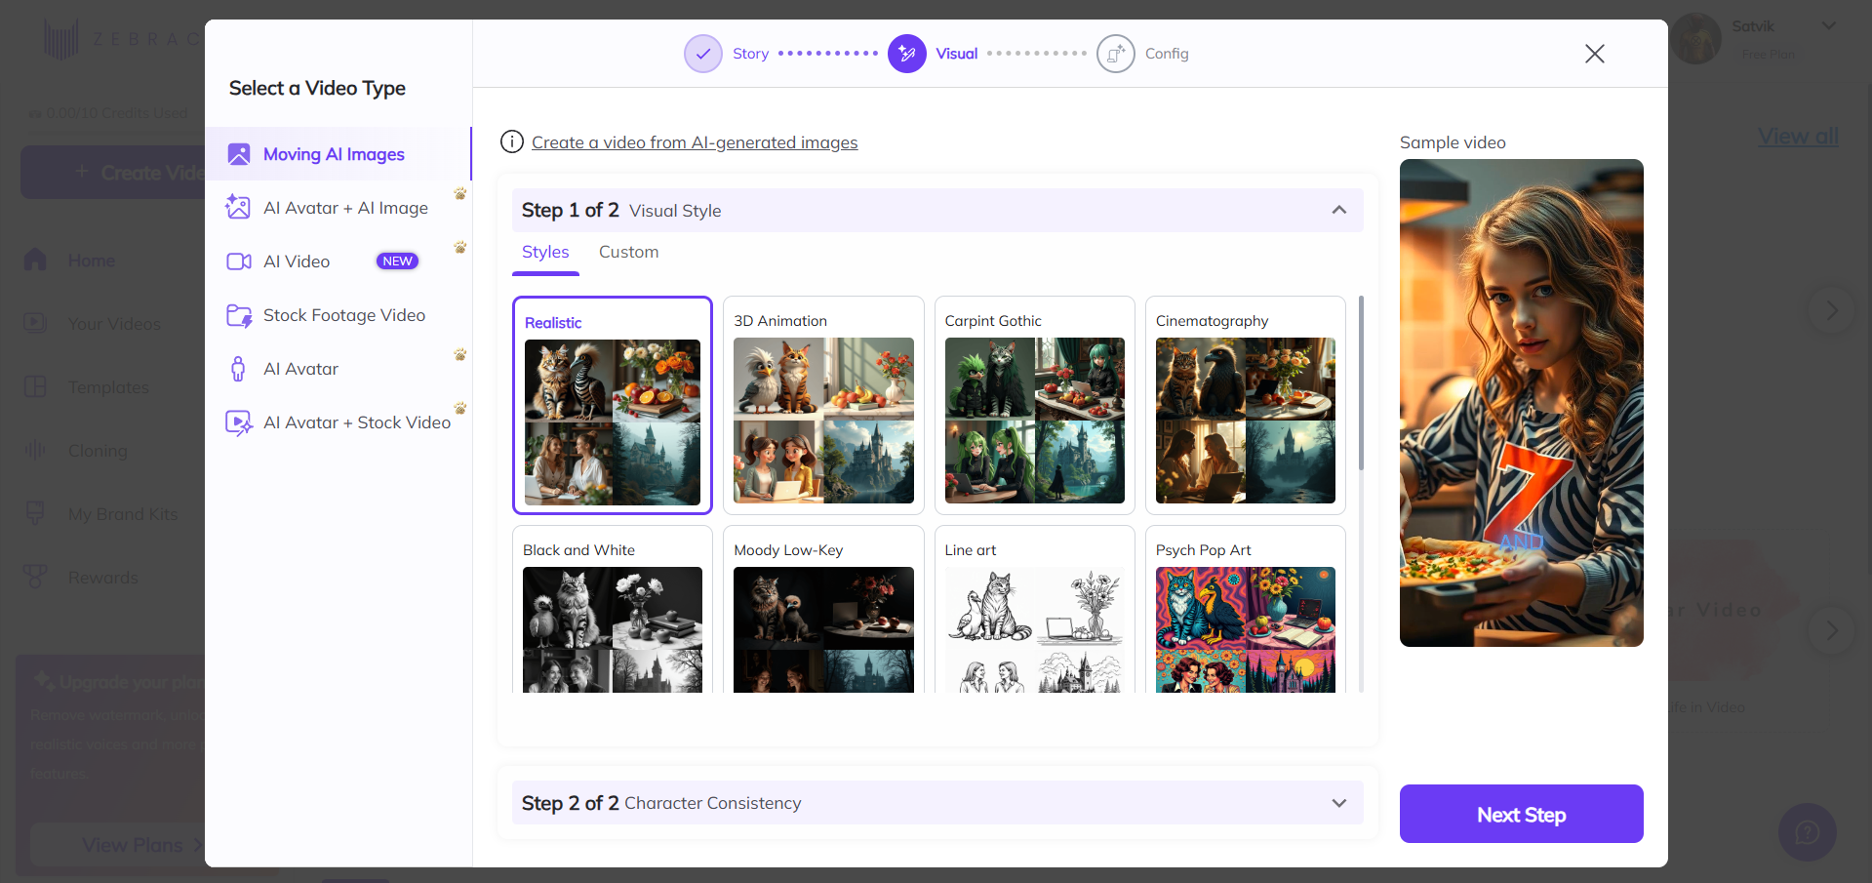Switch to the Custom tab

628,252
